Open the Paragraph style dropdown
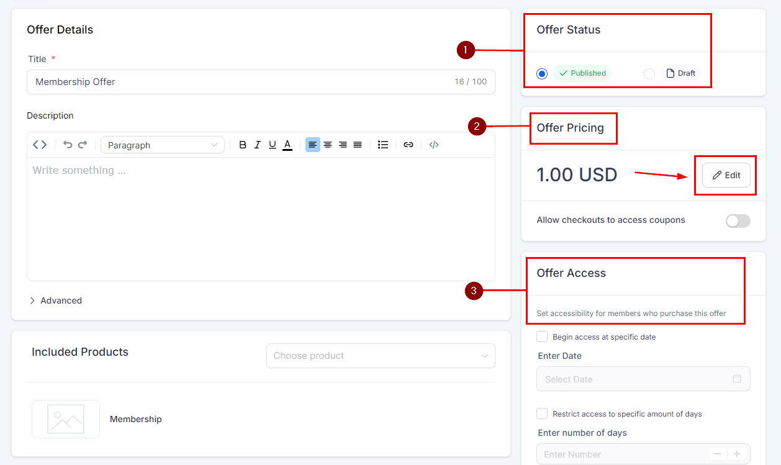781x465 pixels. tap(162, 145)
